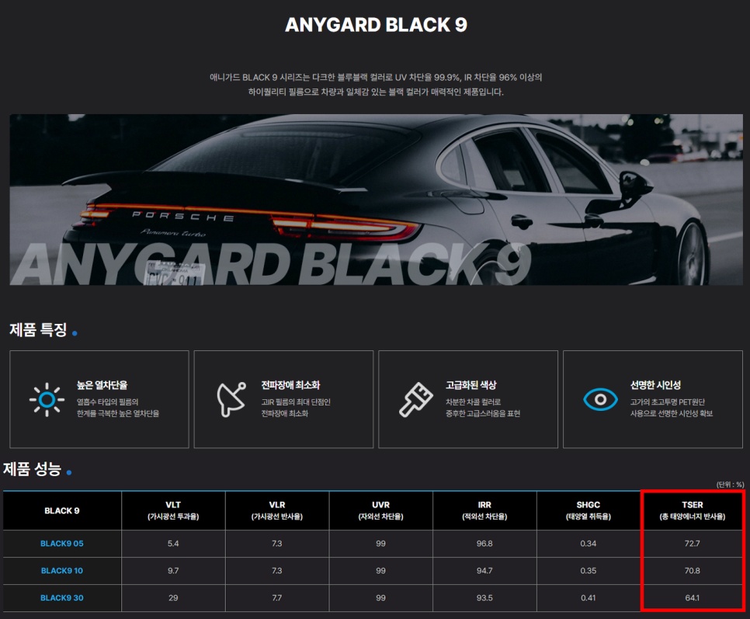Click the TSER column header
750x619 pixels.
(692, 510)
